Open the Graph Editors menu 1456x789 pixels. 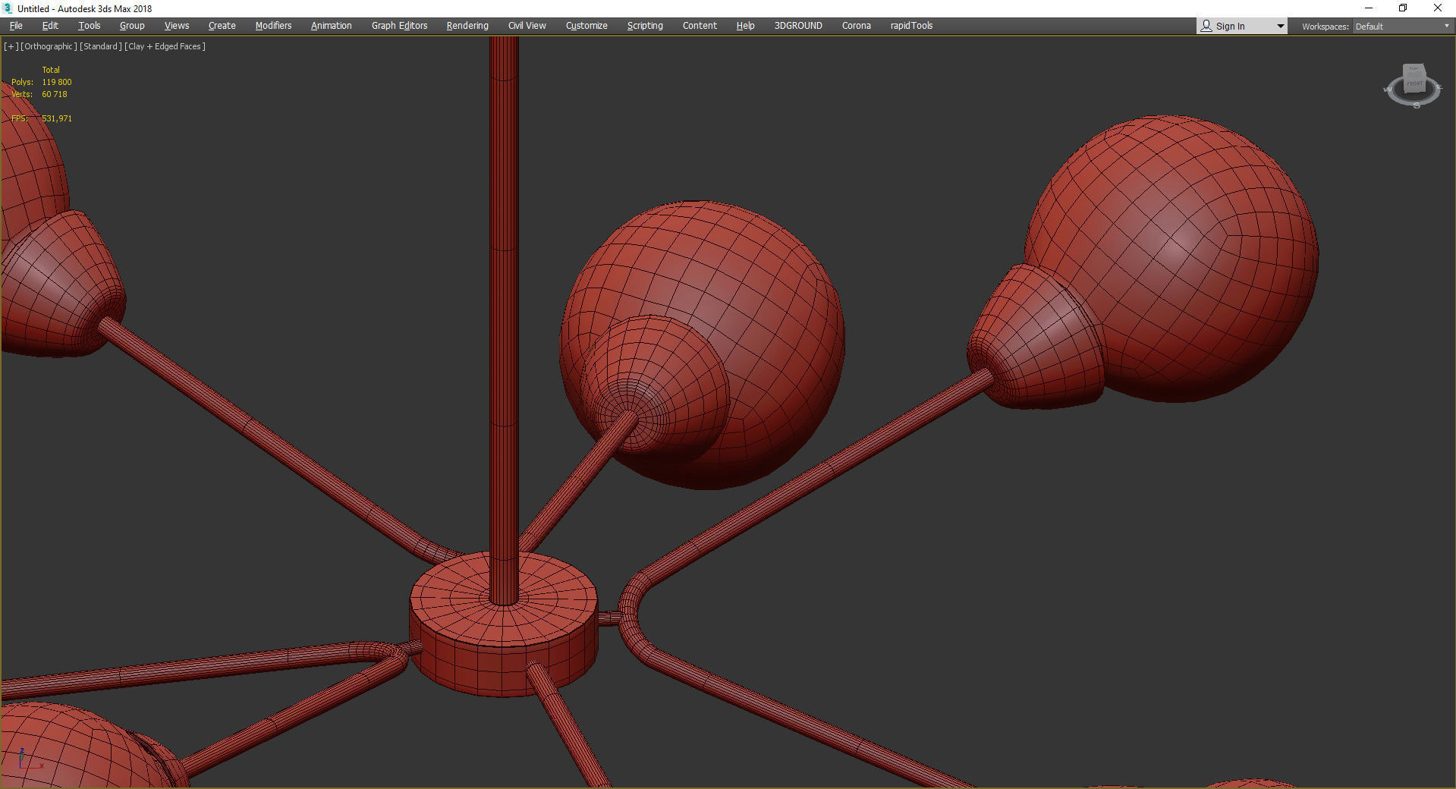point(400,26)
